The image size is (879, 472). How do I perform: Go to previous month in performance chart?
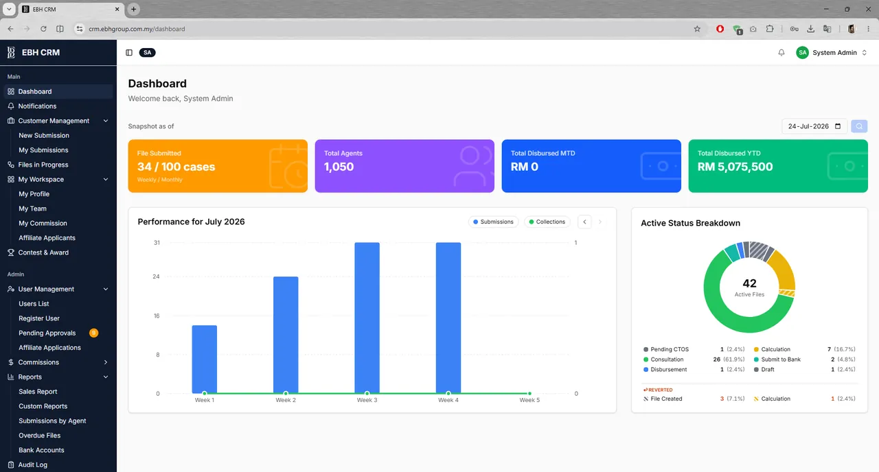coord(584,222)
